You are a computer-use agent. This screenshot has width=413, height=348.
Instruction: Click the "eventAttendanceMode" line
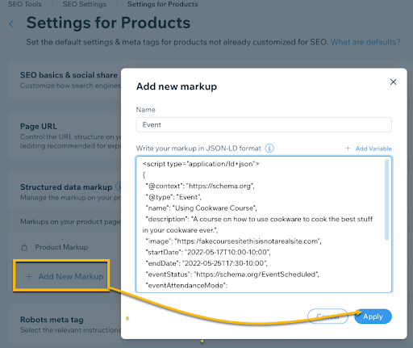(x=186, y=285)
